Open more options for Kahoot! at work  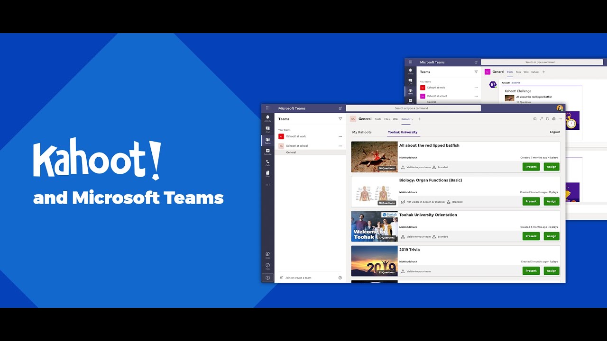pyautogui.click(x=340, y=136)
